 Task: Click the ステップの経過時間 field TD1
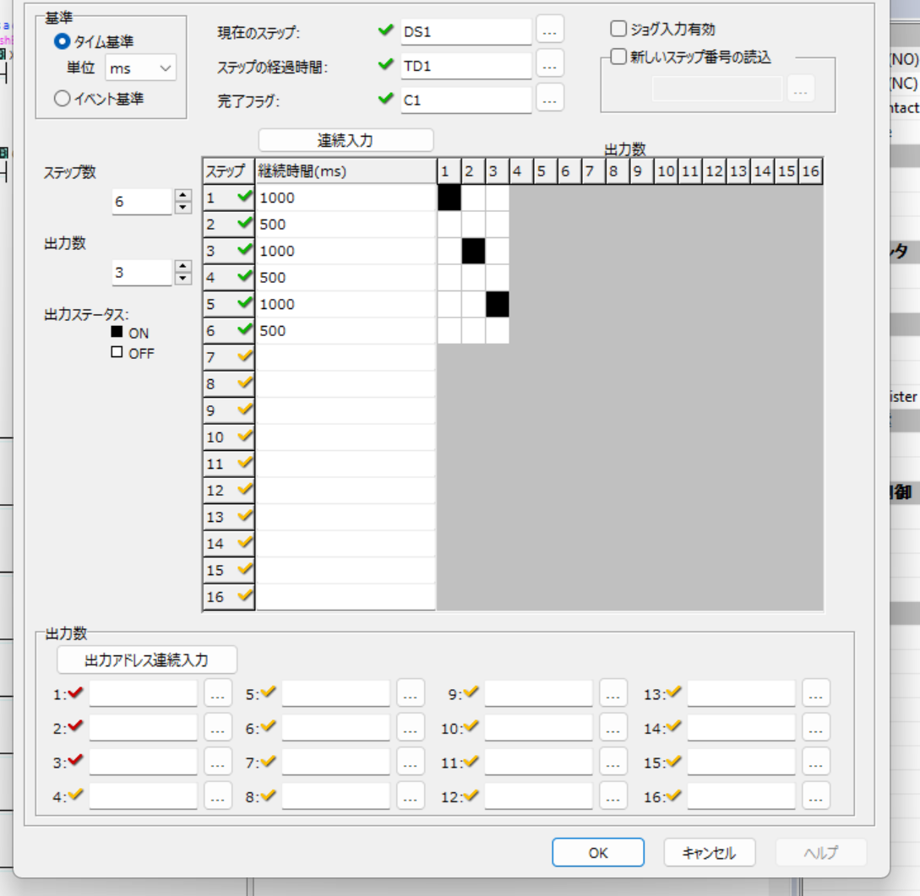click(466, 66)
